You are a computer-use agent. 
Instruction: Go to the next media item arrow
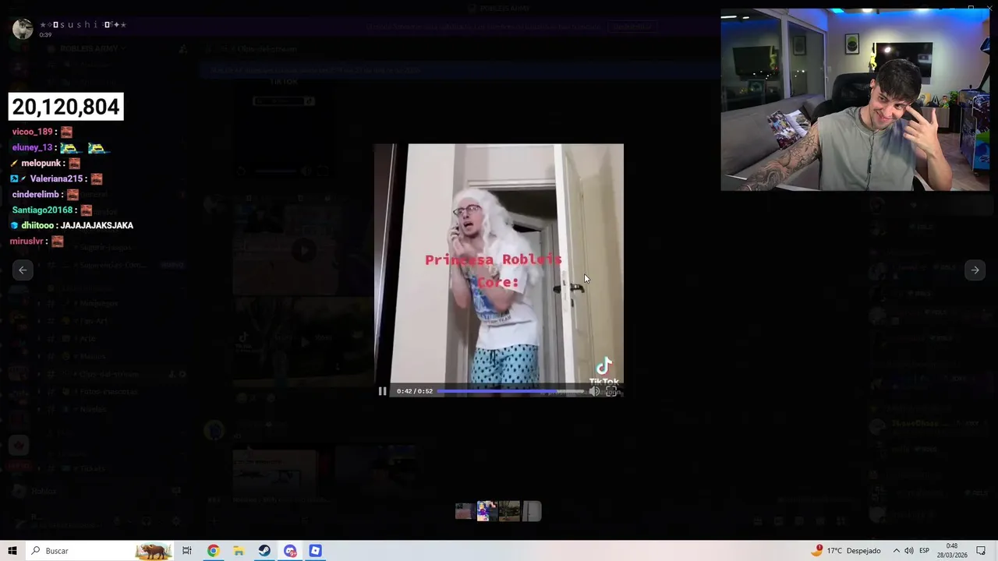tap(975, 270)
